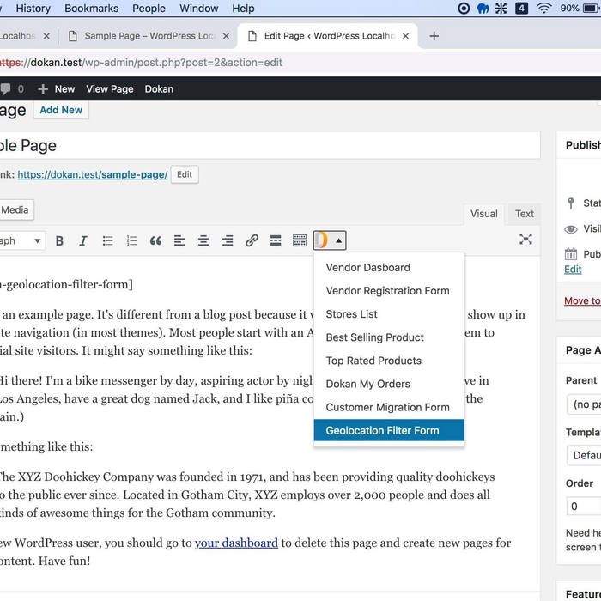Collapse the Dokan shortcode dropdown
Viewport: 601px width, 601px height.
coord(330,240)
